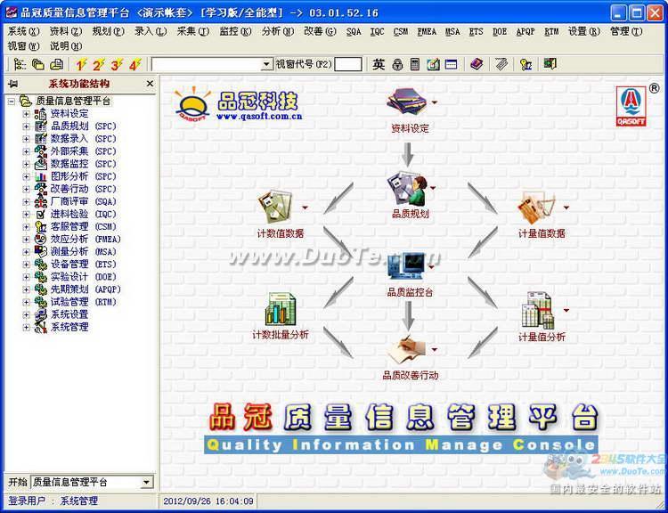The width and height of the screenshot is (668, 513).
Task: Open the 计量值数据 workflow icon
Action: point(537,208)
